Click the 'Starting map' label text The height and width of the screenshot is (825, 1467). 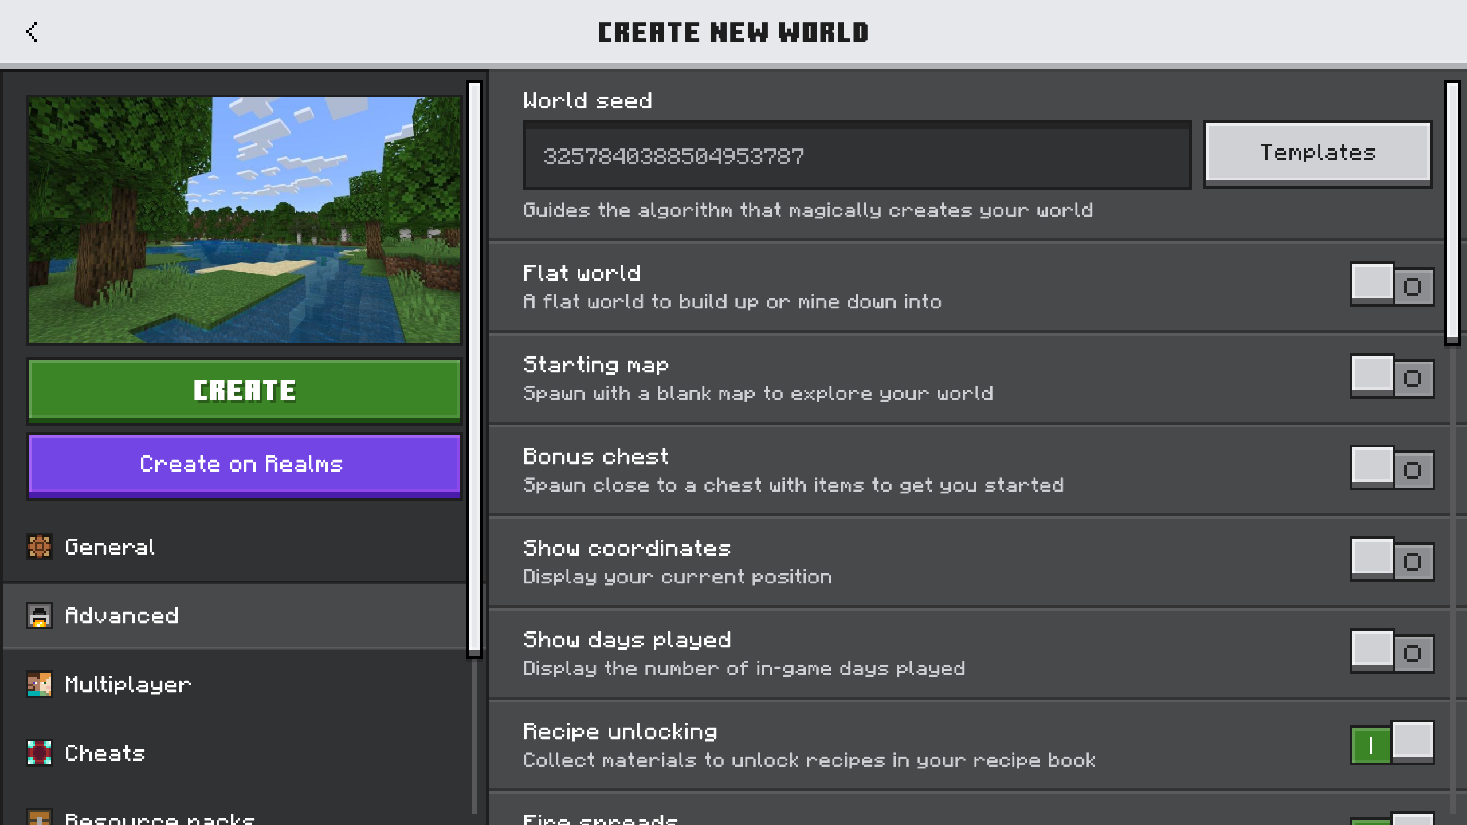(596, 365)
